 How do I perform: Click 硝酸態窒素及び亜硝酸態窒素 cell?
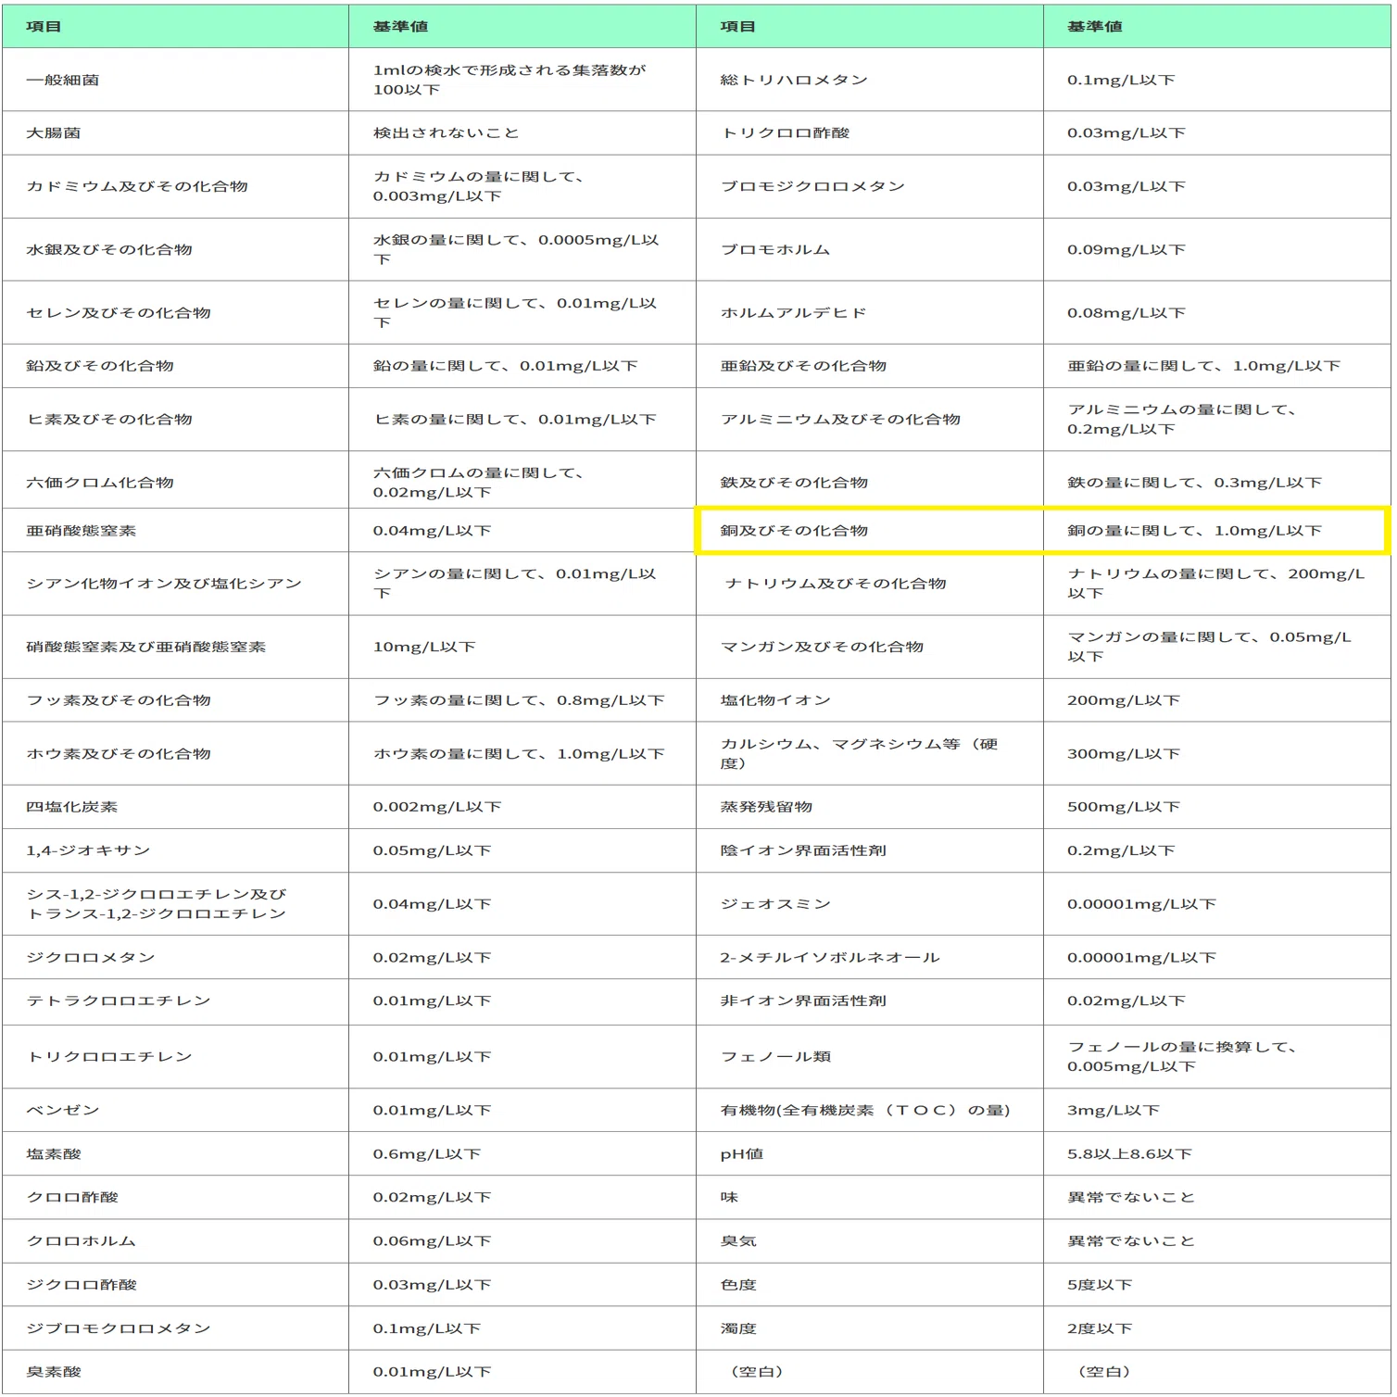tap(175, 647)
